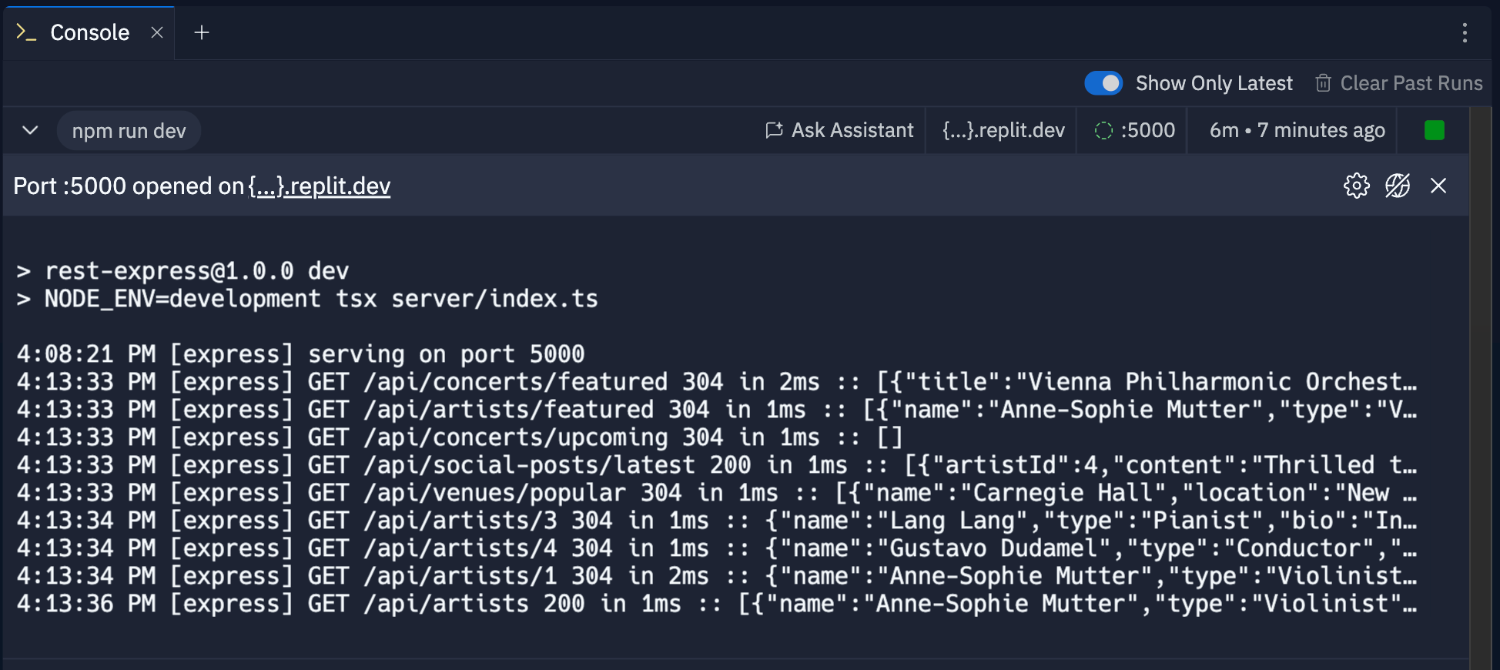This screenshot has height=670, width=1500.
Task: Click the GET /api/artists/1 log line
Action: (716, 576)
